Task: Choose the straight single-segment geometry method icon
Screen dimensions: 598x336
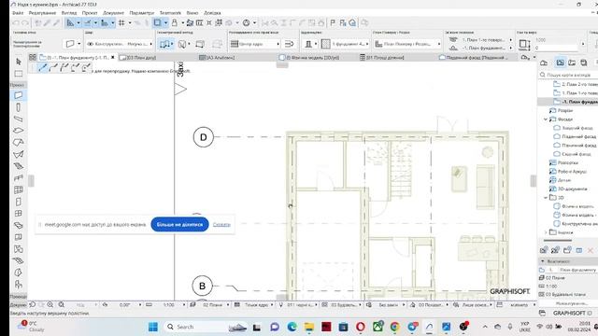Action: [42, 67]
